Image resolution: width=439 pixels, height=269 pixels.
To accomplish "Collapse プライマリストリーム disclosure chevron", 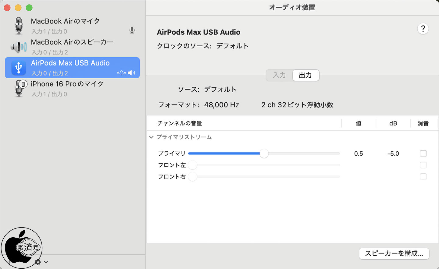I will 151,137.
